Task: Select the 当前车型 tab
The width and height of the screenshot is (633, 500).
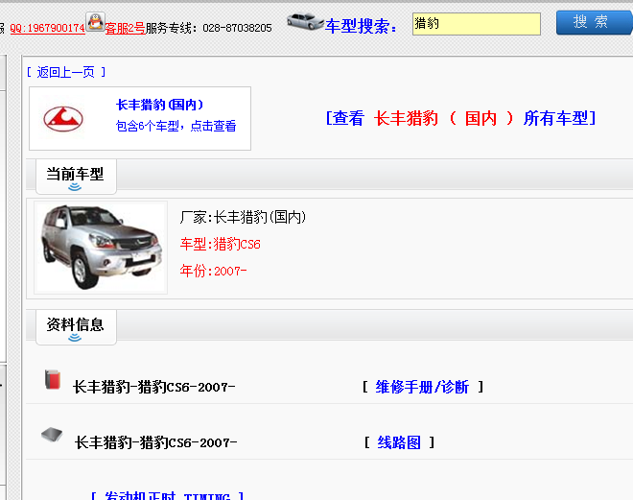Action: (76, 176)
